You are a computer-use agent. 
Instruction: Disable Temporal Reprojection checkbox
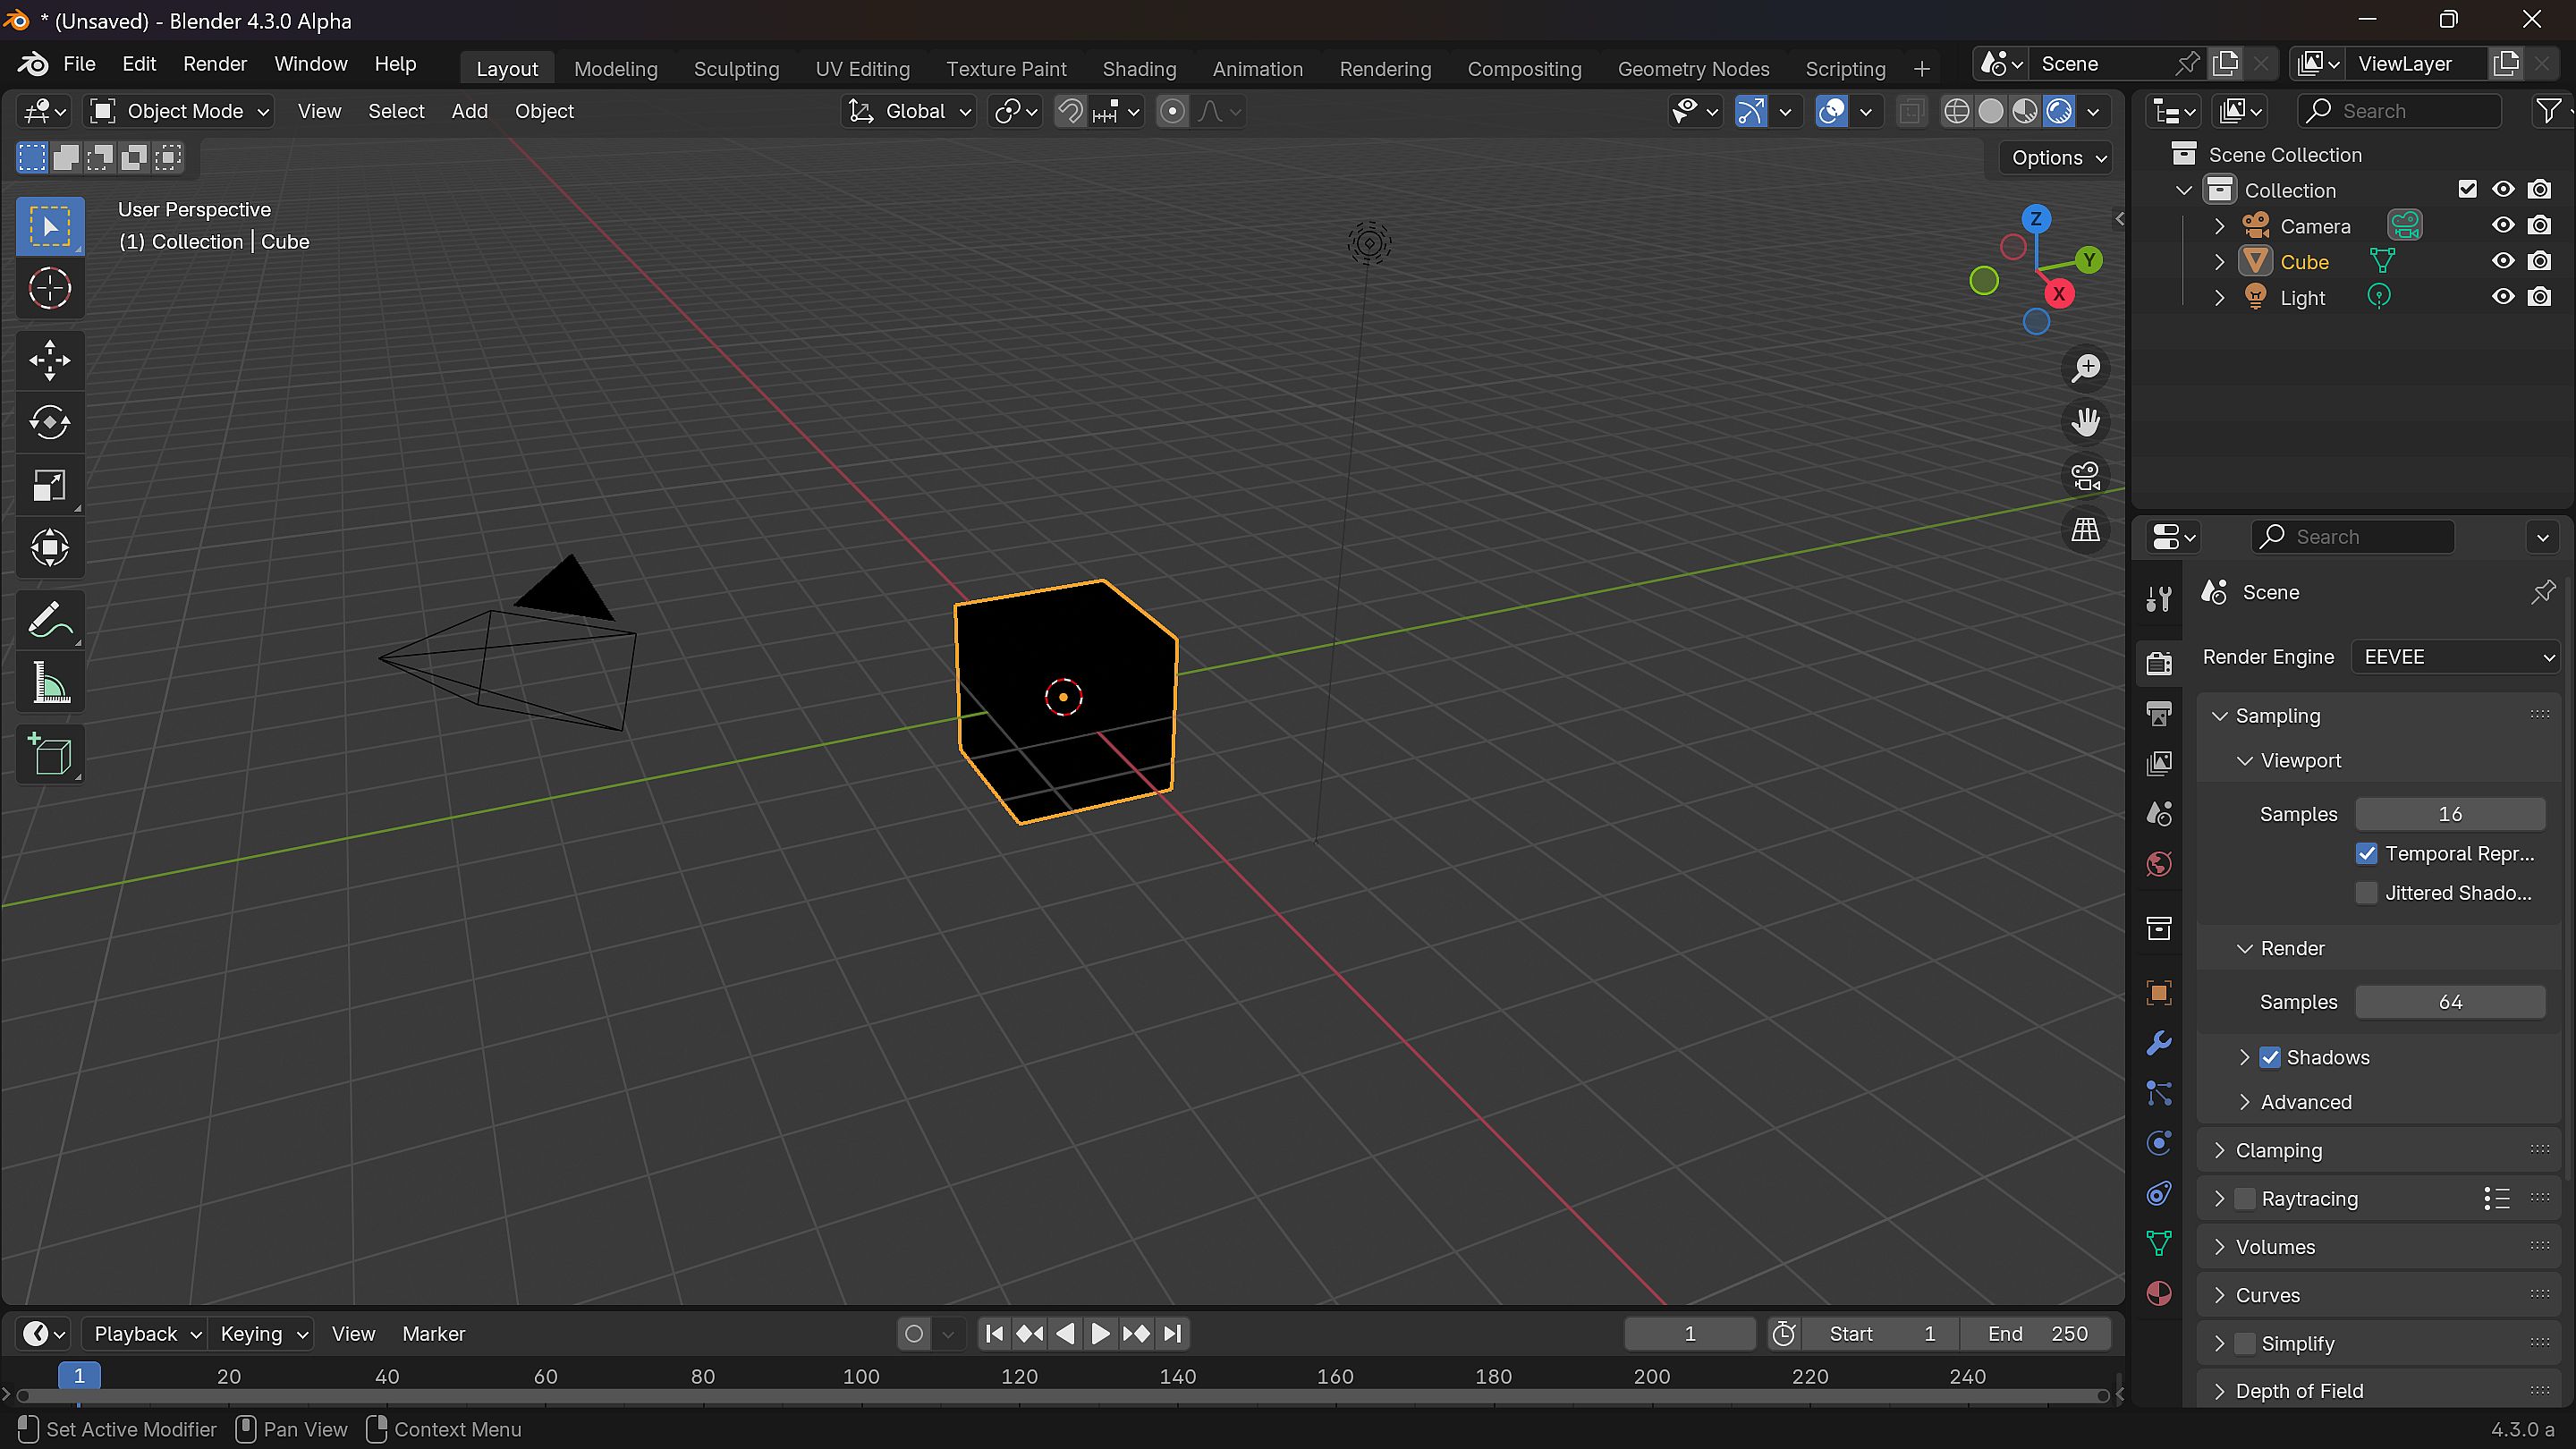click(x=2366, y=854)
